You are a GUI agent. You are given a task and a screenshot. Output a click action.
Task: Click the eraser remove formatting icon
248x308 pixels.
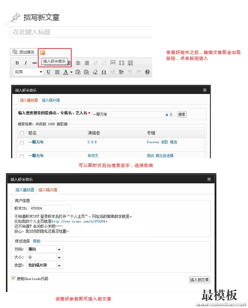[x=95, y=72]
